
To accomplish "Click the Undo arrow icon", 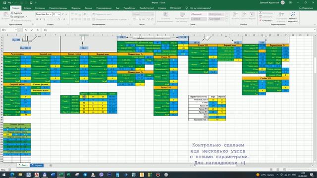I will tap(9, 2).
